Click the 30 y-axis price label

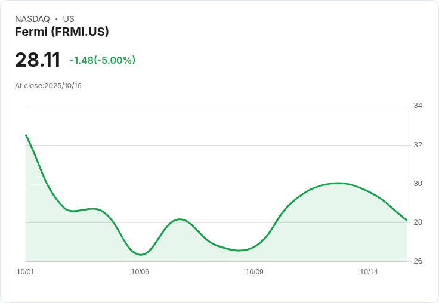coord(418,184)
